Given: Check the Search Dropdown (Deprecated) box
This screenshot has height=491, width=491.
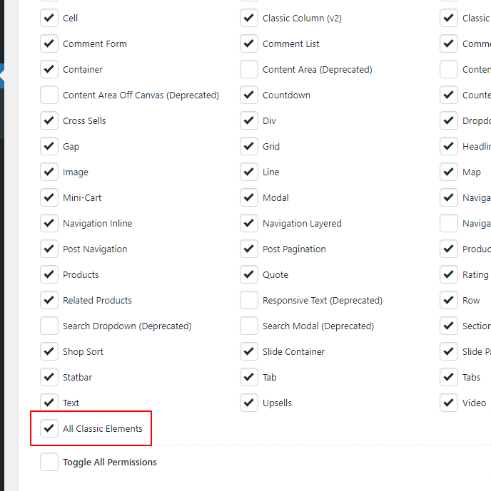Looking at the screenshot, I should (x=49, y=326).
